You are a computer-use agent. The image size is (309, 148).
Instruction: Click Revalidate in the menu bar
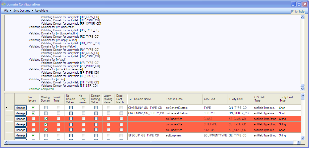(41, 11)
